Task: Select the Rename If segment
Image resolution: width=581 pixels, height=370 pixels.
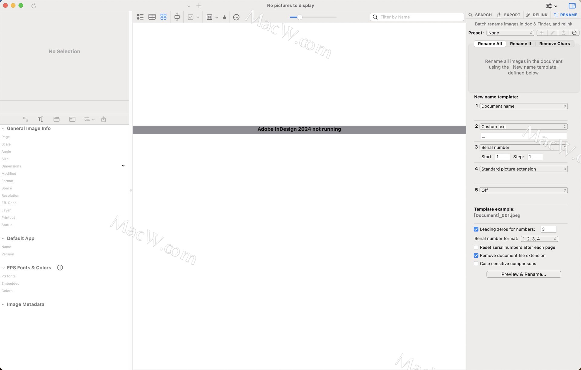Action: pos(520,44)
